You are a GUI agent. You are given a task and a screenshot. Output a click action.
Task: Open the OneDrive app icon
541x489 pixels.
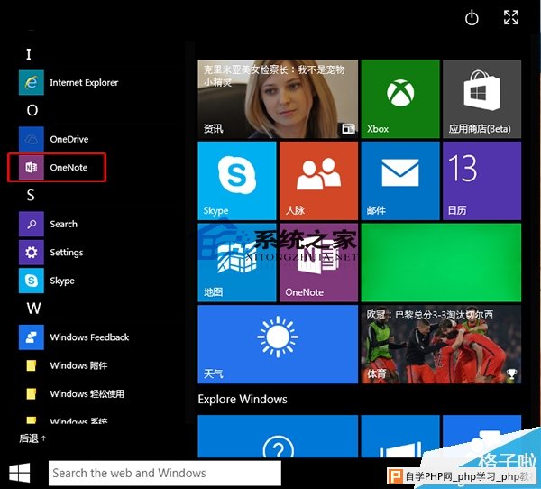(x=32, y=139)
